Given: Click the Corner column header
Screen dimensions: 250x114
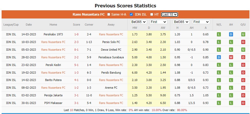Looking at the screenshot, I should (89, 25).
